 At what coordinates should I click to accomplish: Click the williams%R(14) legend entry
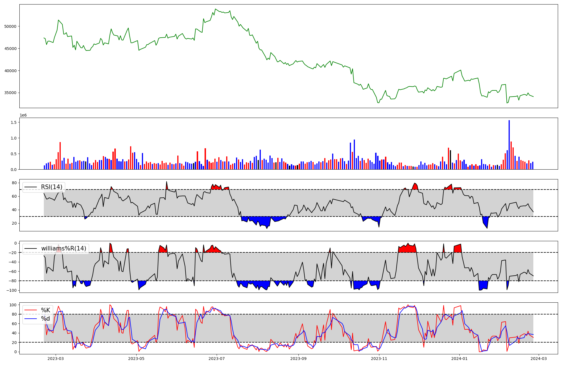click(64, 248)
